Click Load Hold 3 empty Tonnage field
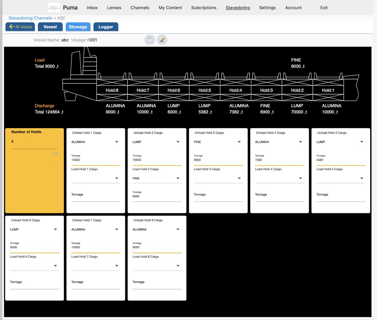 [218, 196]
